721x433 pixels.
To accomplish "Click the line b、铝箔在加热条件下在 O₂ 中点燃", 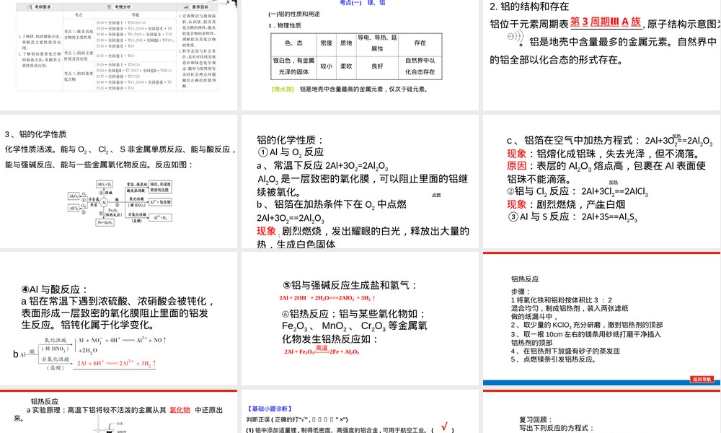I will [332, 204].
